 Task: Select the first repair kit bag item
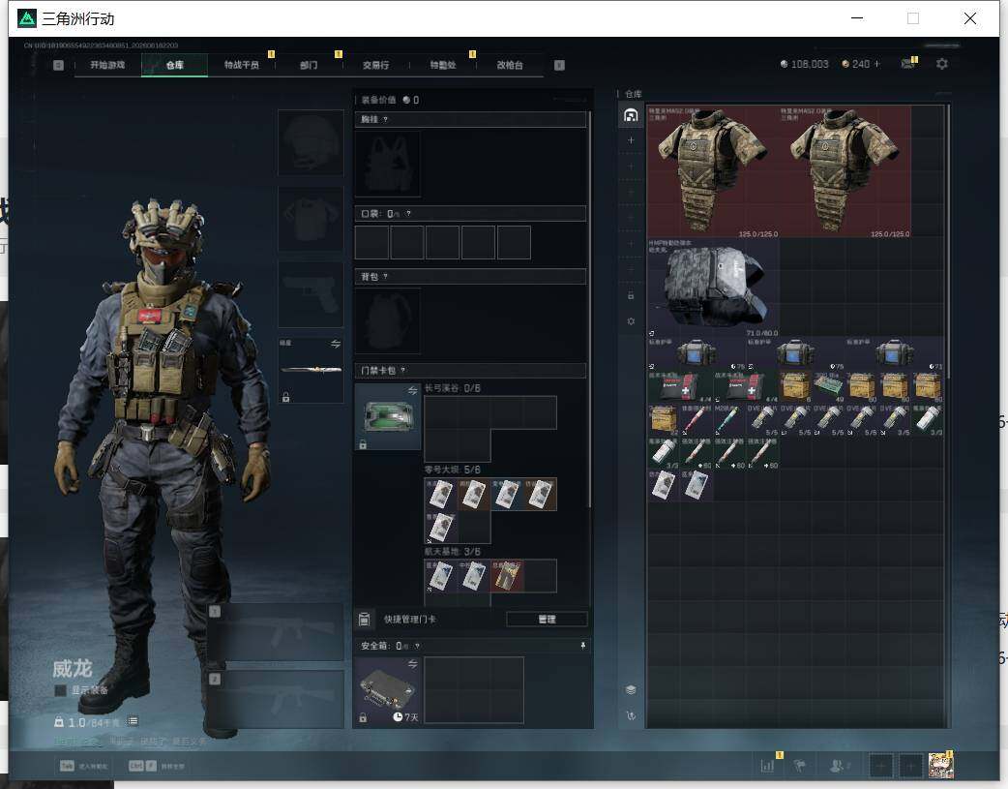pyautogui.click(x=697, y=353)
